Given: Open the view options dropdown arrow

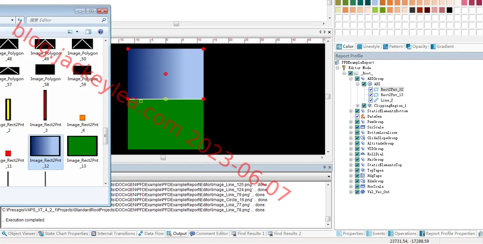Looking at the screenshot, I should click(x=77, y=32).
